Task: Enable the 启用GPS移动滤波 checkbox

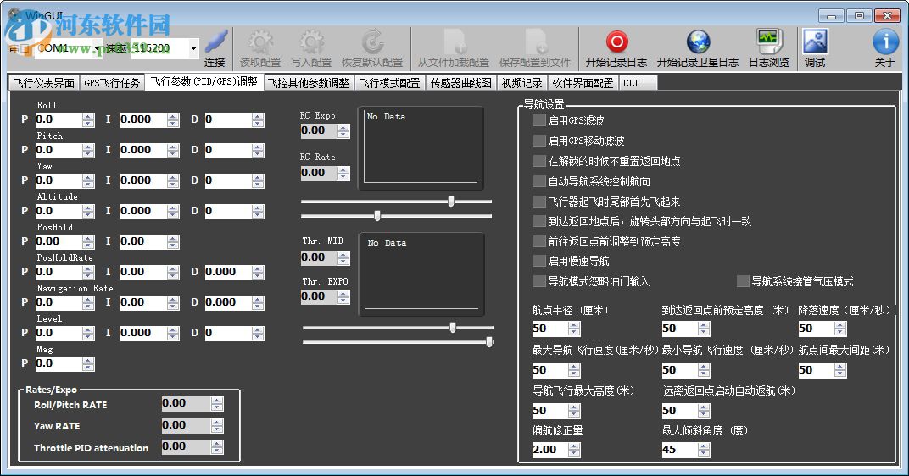Action: coord(539,141)
